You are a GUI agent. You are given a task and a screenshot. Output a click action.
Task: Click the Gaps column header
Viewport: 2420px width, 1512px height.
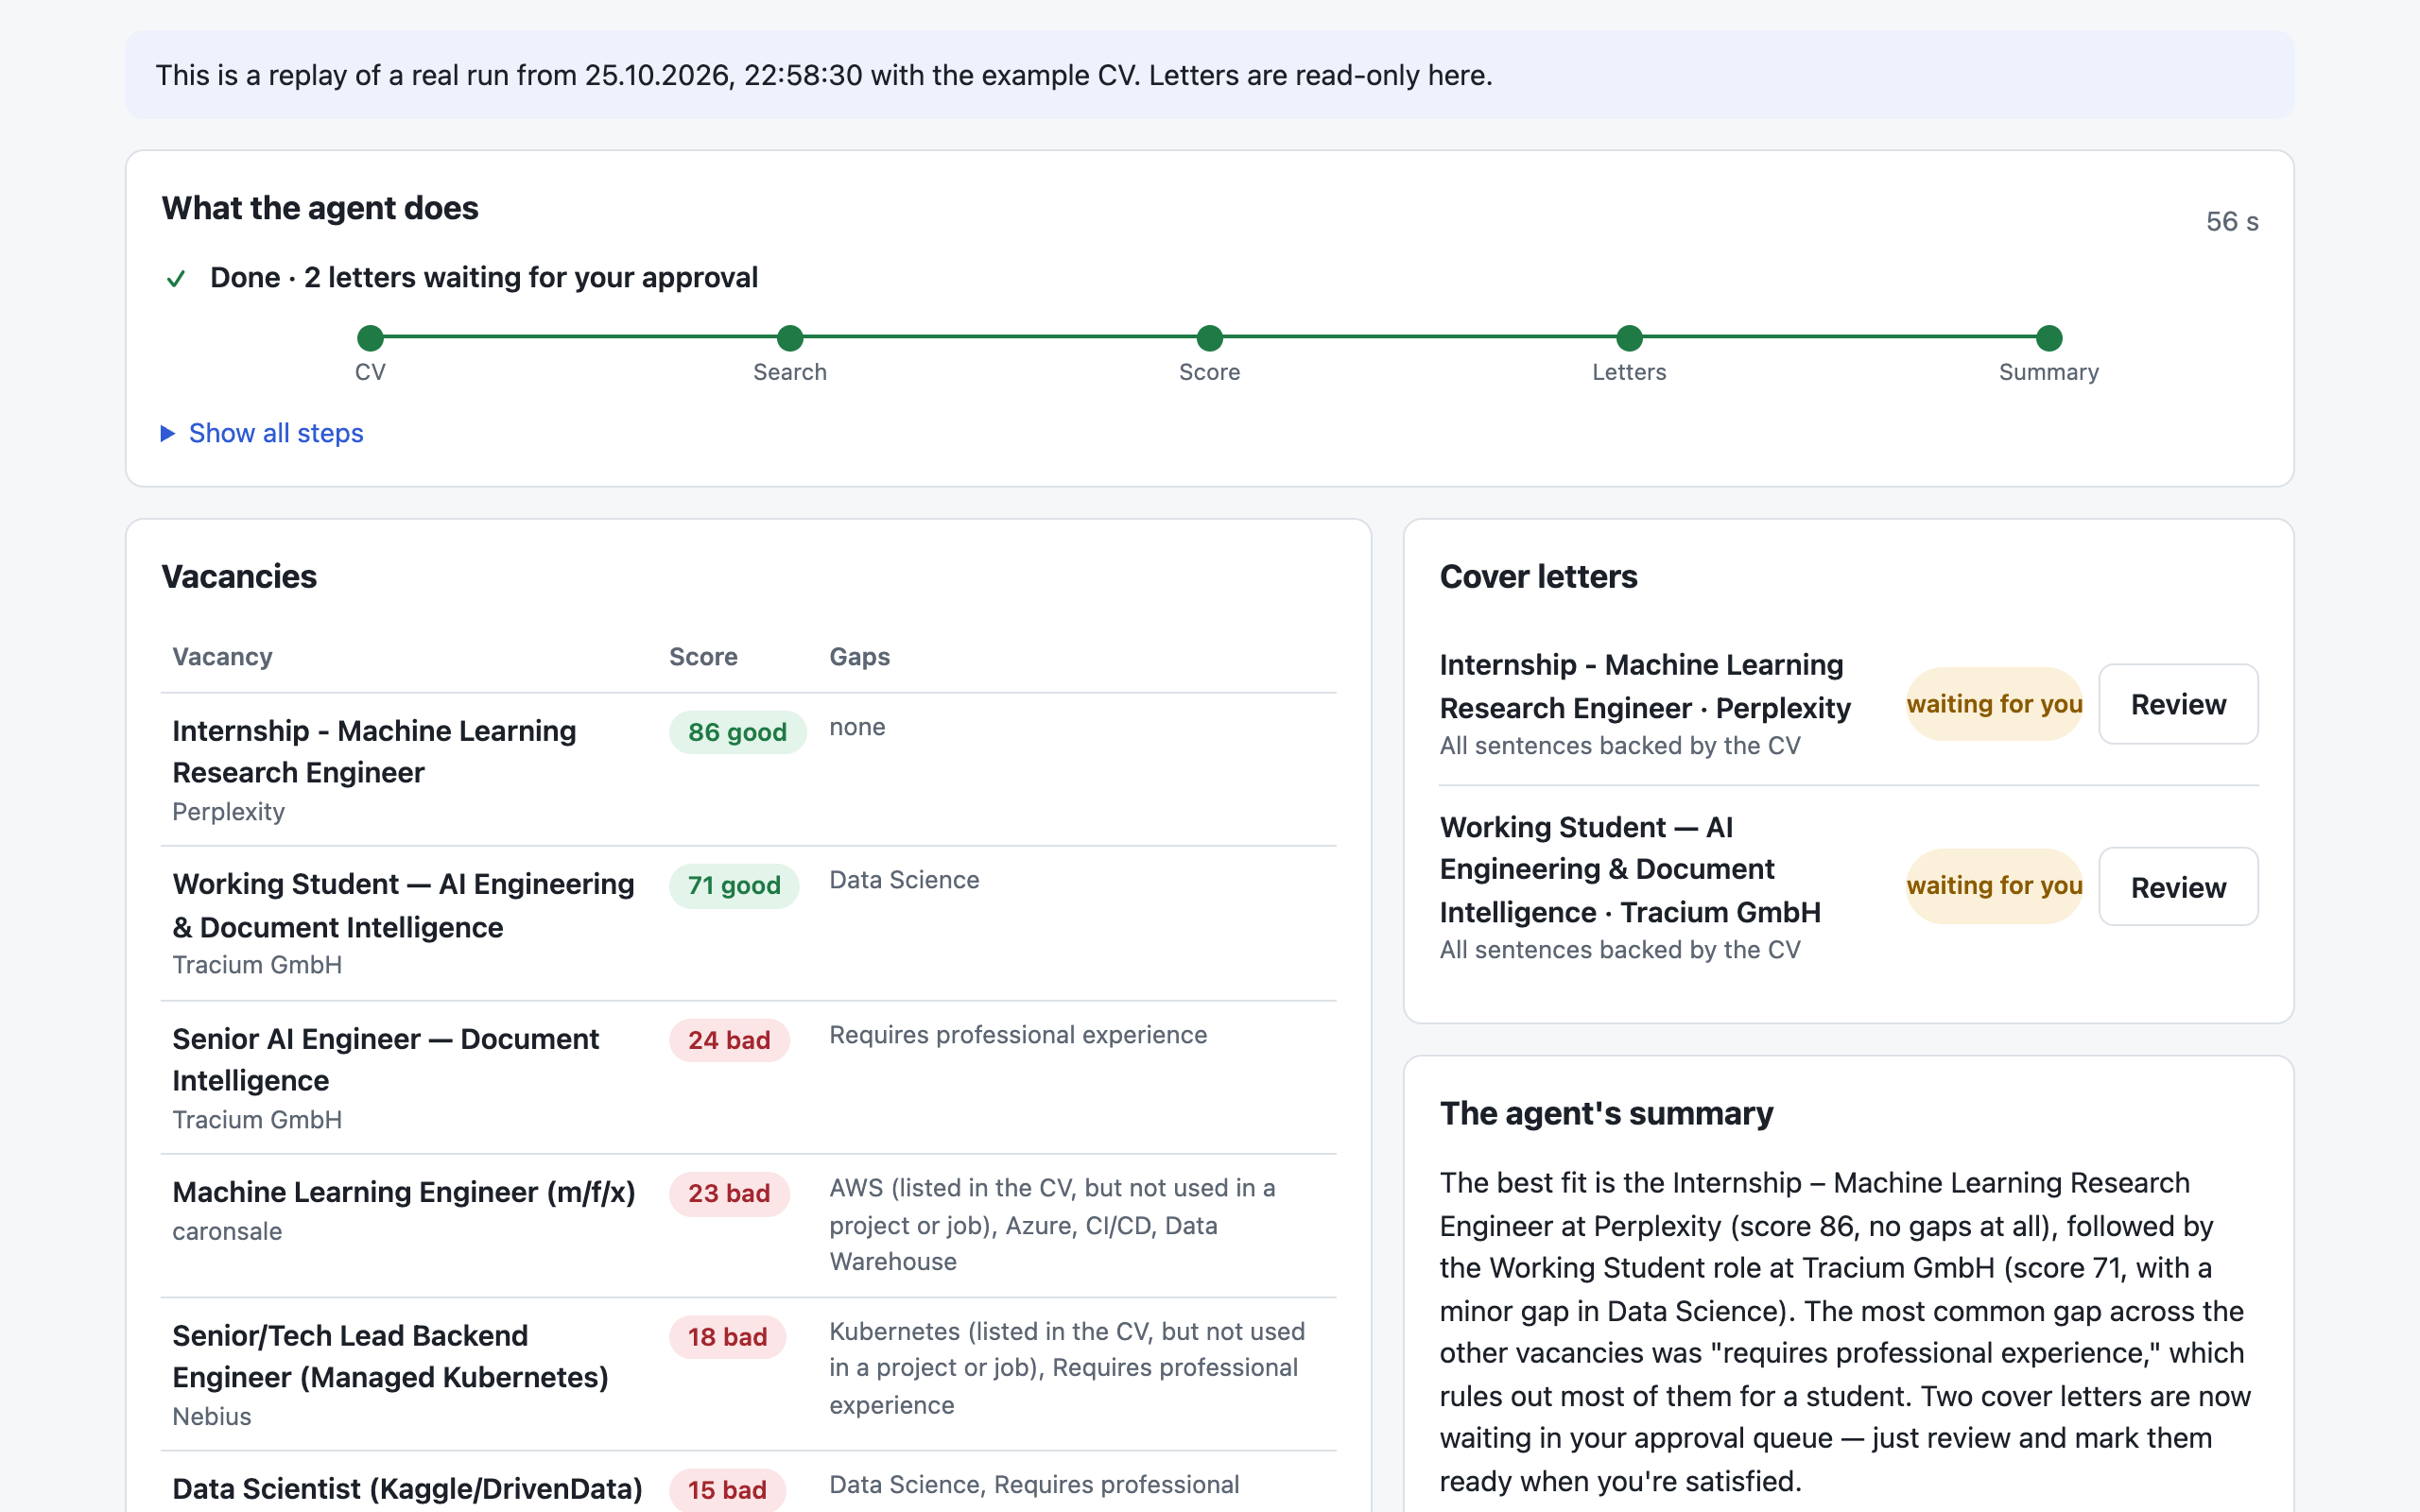[x=859, y=657]
